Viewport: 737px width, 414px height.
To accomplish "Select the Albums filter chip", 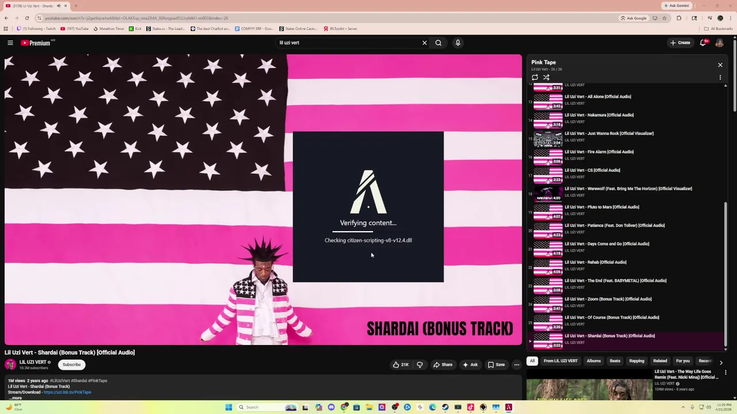I will (x=594, y=361).
